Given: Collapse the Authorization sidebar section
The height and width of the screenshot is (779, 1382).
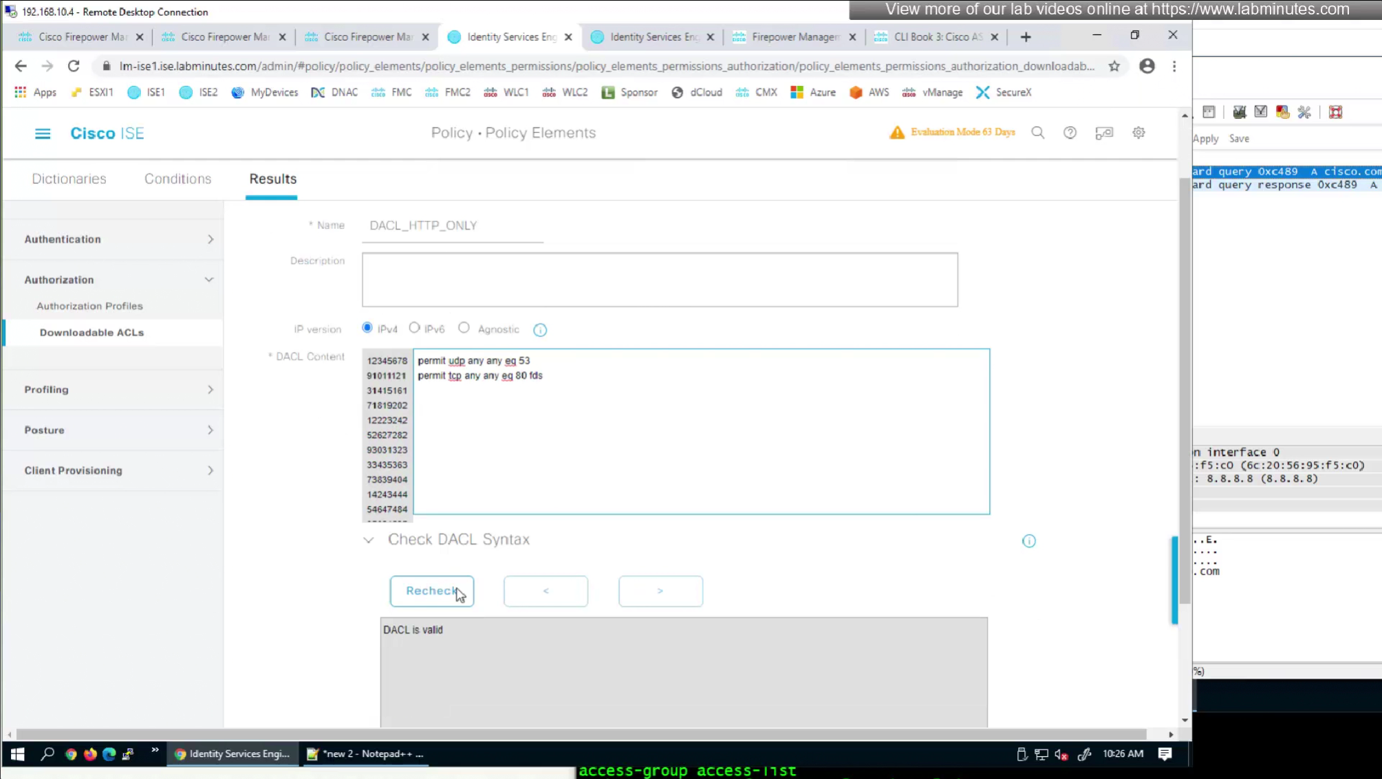Looking at the screenshot, I should coord(209,280).
